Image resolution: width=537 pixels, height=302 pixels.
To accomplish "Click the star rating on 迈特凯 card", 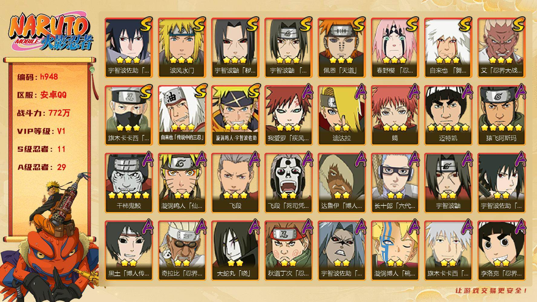I will [448, 127].
